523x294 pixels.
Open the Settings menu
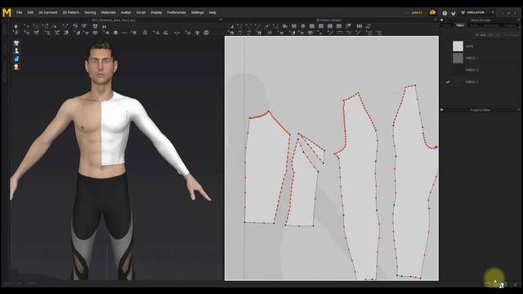[197, 12]
